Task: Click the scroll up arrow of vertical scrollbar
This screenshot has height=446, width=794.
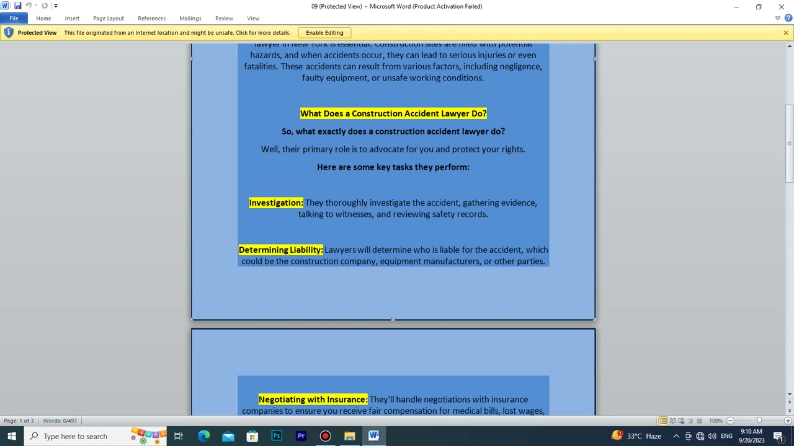Action: (x=789, y=46)
